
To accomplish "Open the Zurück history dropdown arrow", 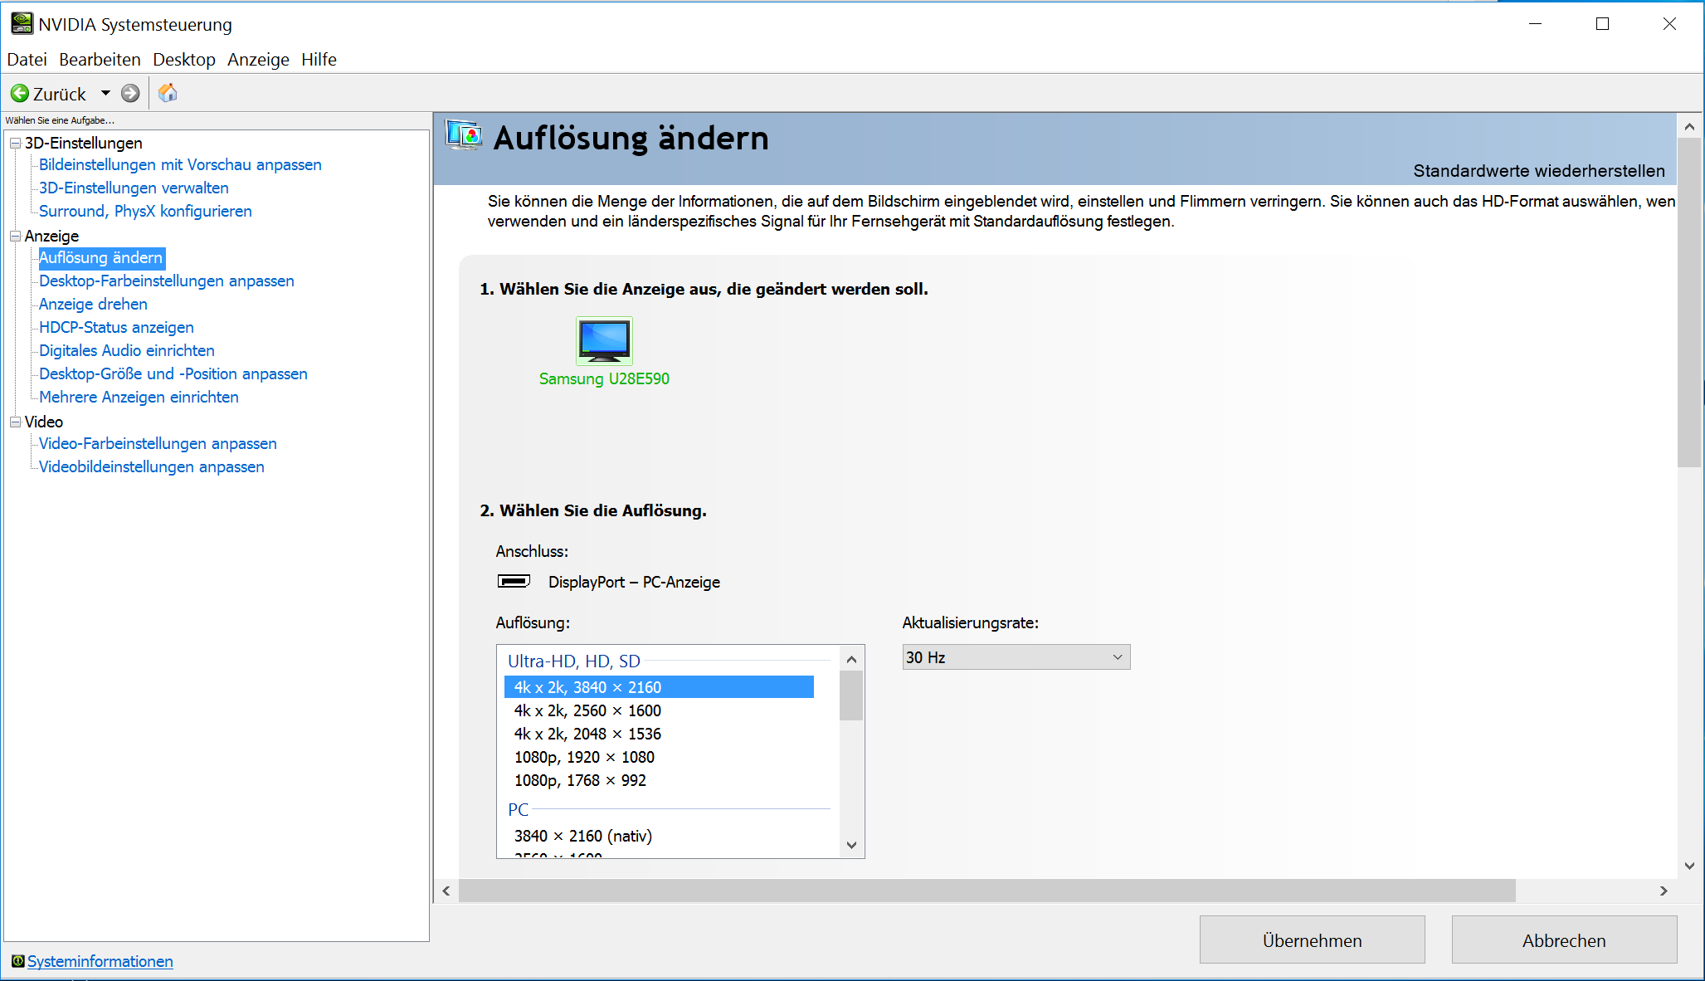I will pyautogui.click(x=105, y=93).
